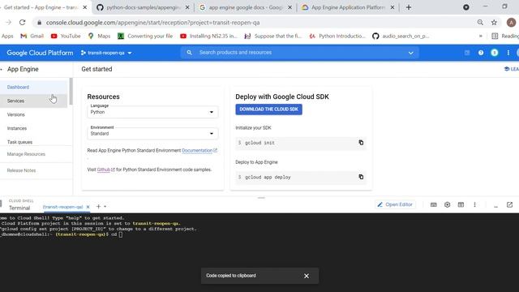519x292 pixels.
Task: Bookmark this page with the star icon
Action: pyautogui.click(x=494, y=23)
